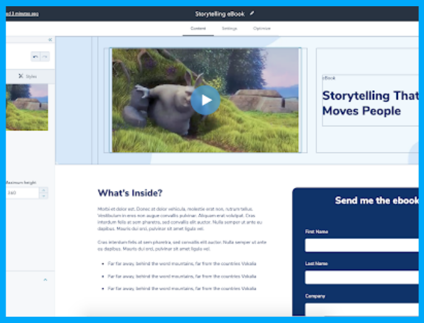Select the paragraph starting 'Cras interdum felis'
The width and height of the screenshot is (424, 323).
pos(182,246)
